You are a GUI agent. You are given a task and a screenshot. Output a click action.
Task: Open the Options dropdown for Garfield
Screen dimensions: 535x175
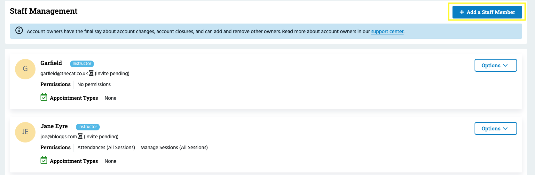click(495, 65)
